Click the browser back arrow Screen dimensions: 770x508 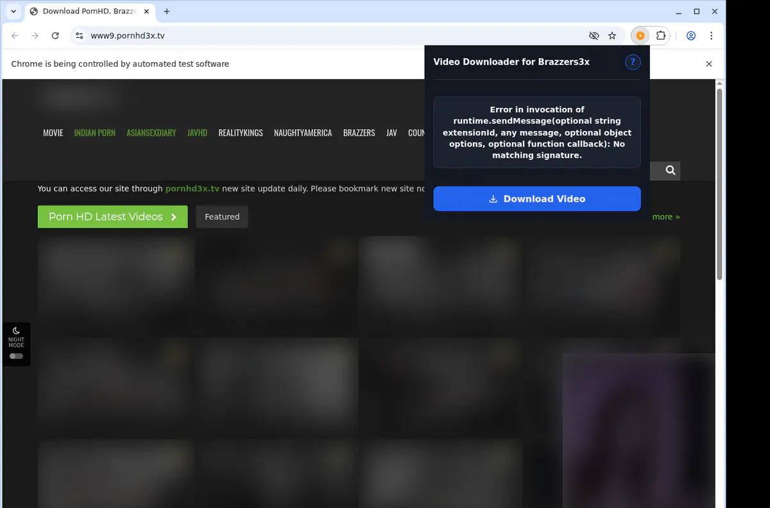(x=15, y=36)
